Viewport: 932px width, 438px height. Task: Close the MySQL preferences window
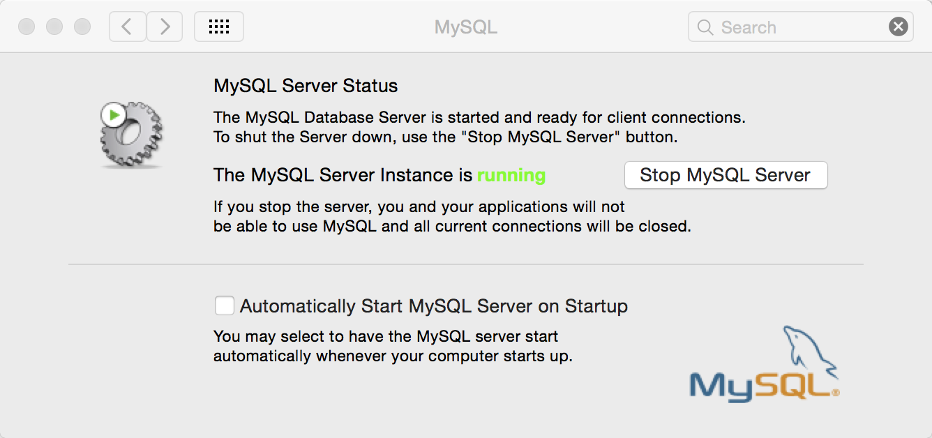[27, 27]
